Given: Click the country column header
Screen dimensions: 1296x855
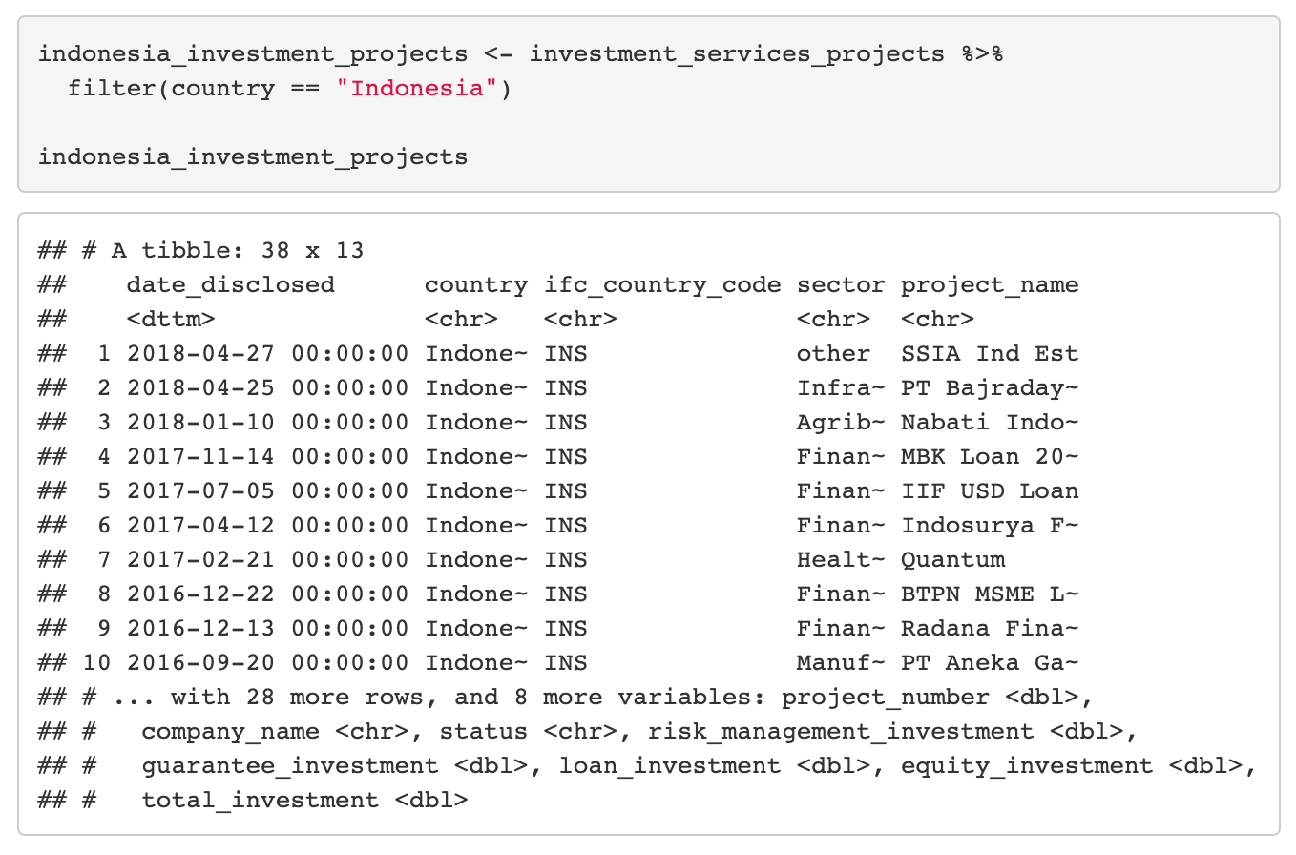Looking at the screenshot, I should (x=476, y=285).
